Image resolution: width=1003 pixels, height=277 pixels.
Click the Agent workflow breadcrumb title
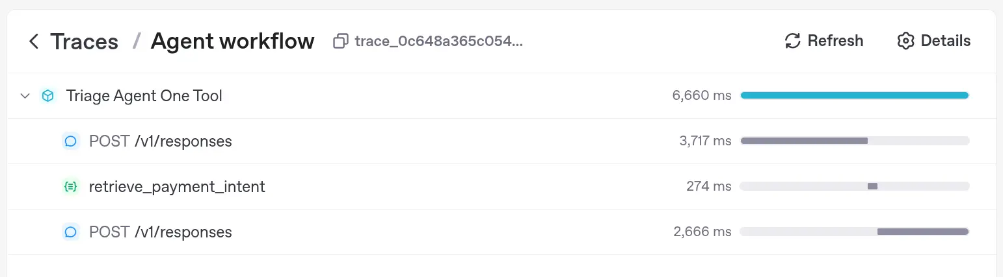pyautogui.click(x=232, y=42)
